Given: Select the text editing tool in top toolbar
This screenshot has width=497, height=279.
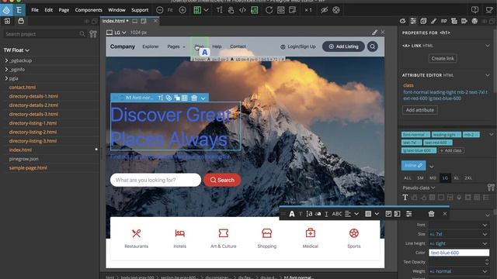Looking at the screenshot, I should 219,10.
